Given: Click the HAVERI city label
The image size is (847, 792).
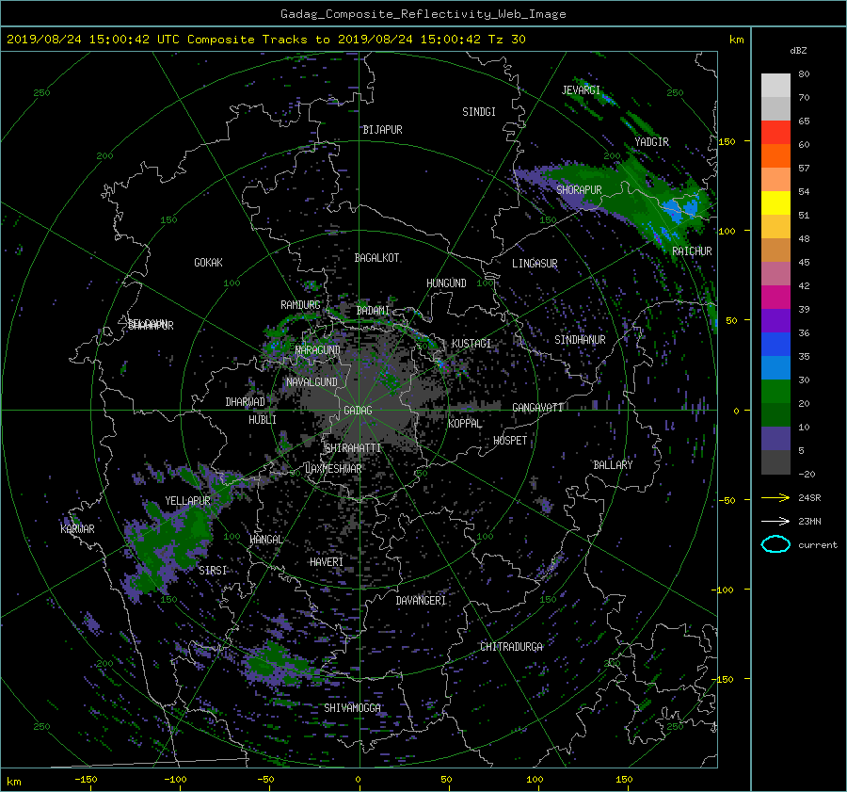Looking at the screenshot, I should (x=327, y=562).
